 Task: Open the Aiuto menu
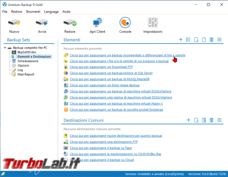pos(66,12)
